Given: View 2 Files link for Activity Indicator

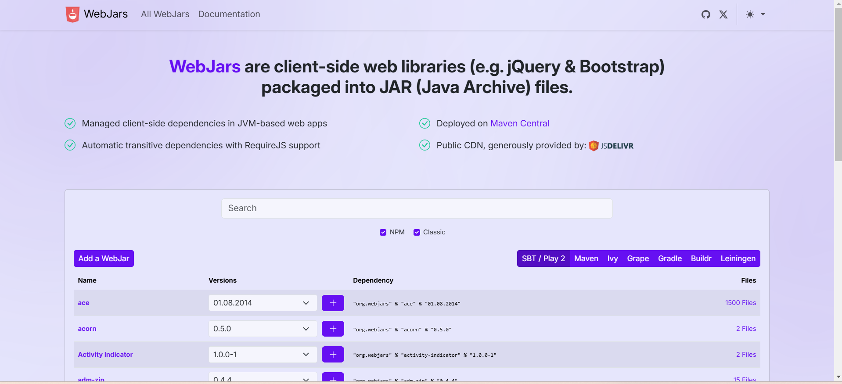Looking at the screenshot, I should [x=746, y=355].
